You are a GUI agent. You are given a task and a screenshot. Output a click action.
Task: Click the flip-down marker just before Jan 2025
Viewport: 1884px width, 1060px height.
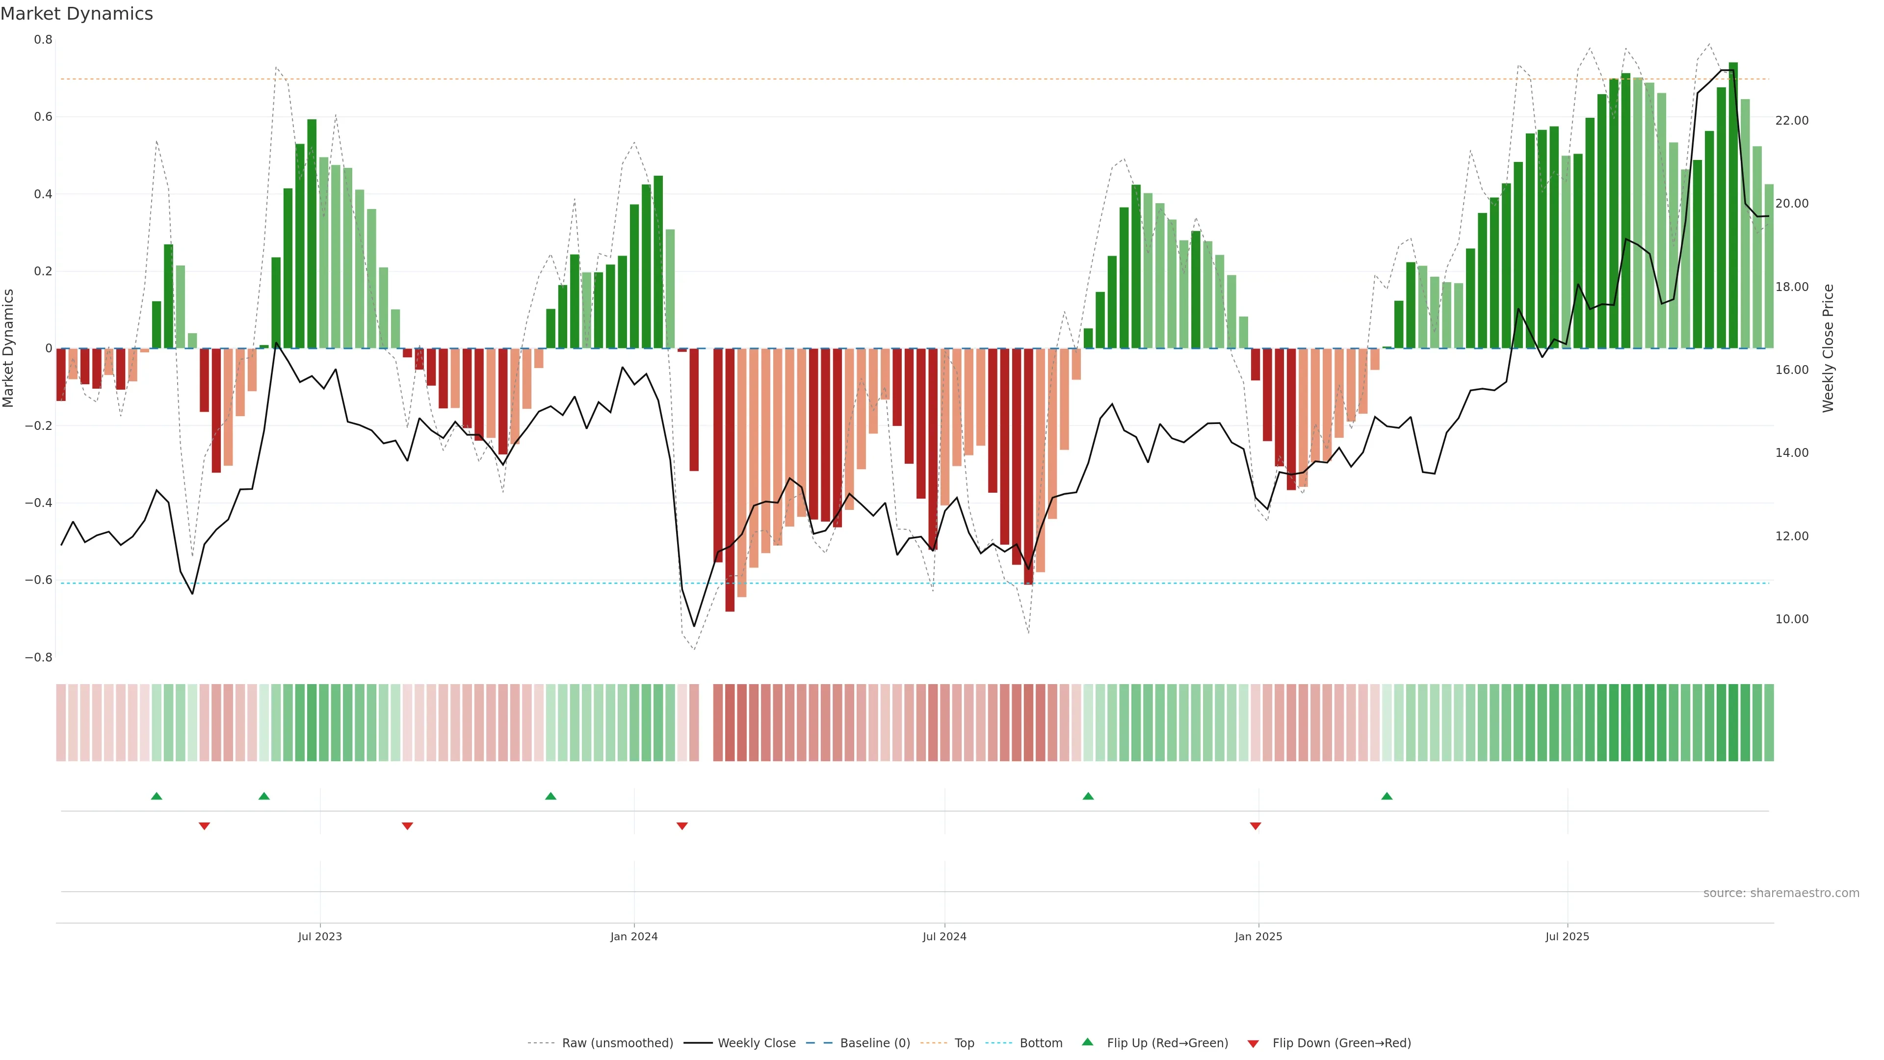1255,826
